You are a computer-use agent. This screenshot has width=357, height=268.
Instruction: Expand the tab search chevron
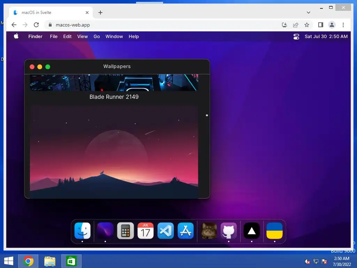pos(308,13)
